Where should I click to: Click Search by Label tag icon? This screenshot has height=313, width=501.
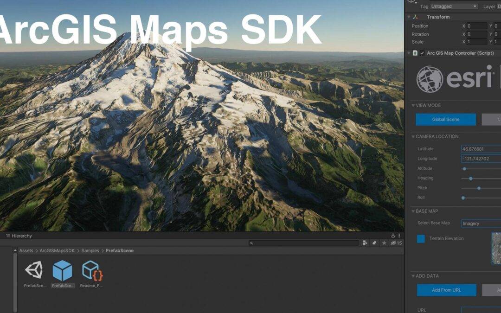point(374,243)
